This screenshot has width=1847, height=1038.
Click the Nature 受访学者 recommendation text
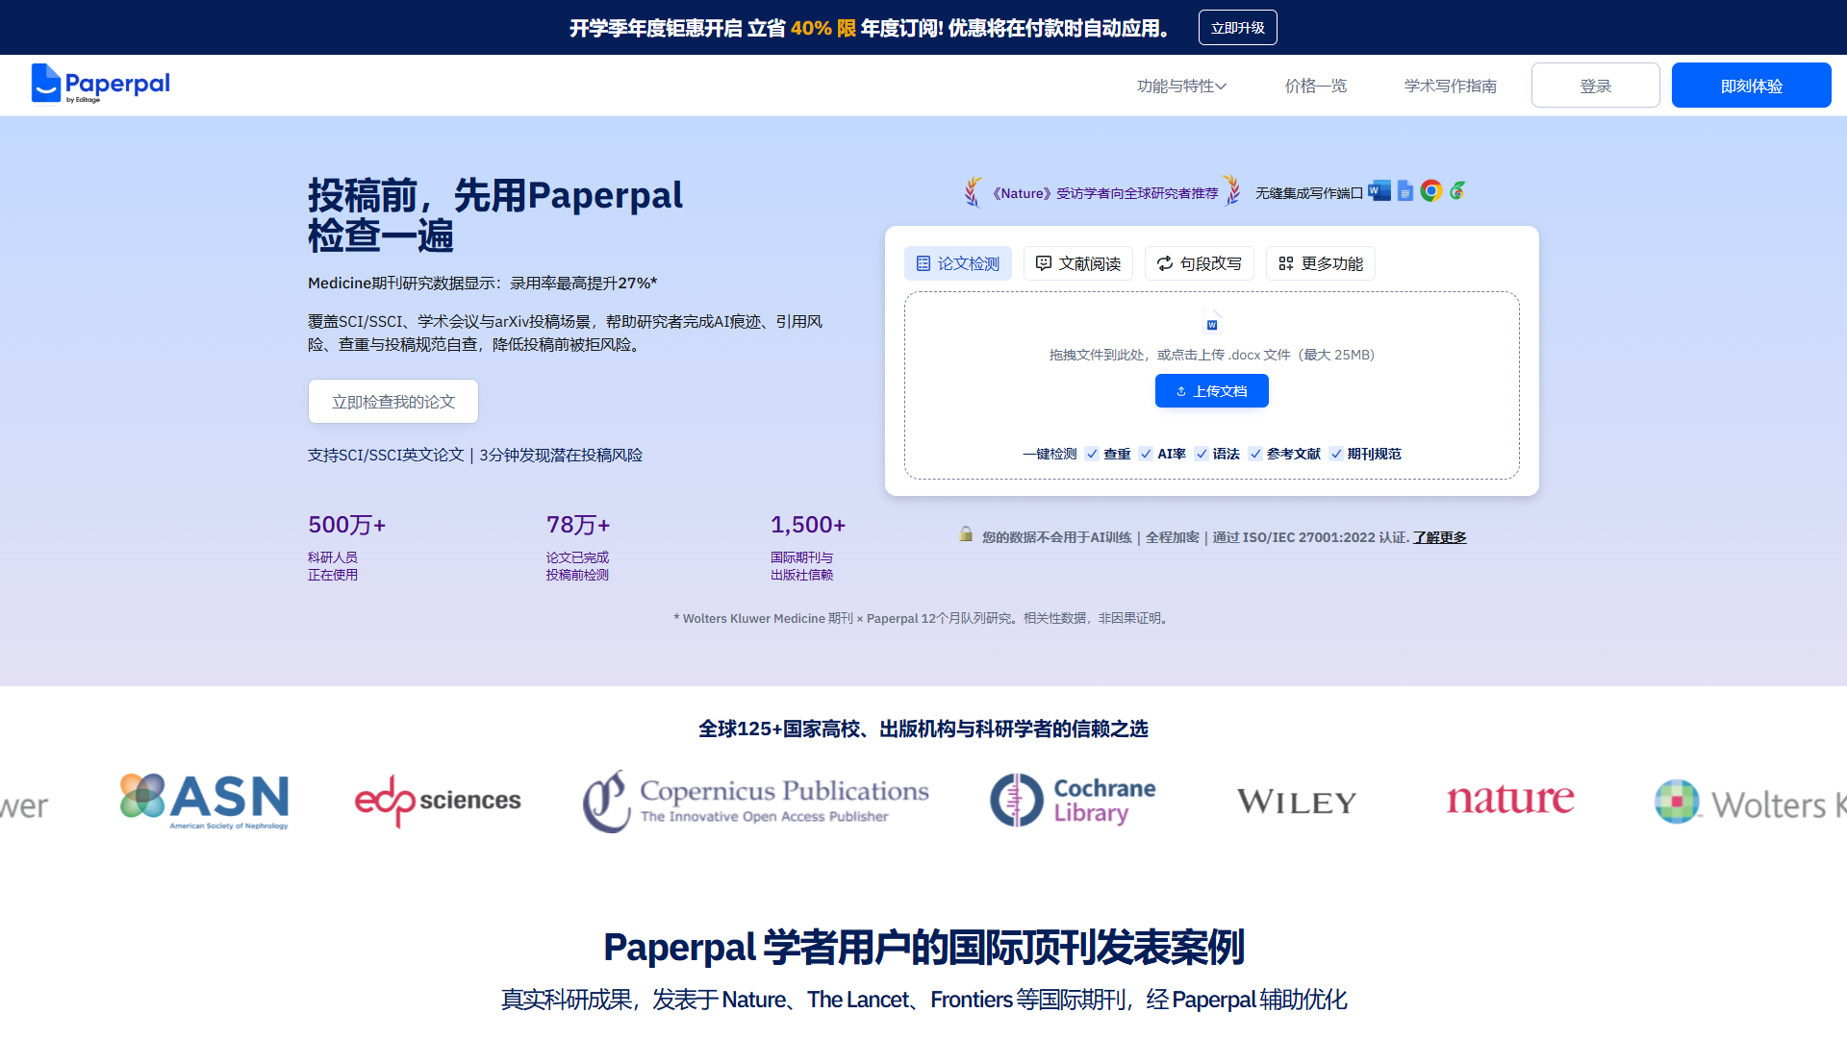(x=1104, y=193)
